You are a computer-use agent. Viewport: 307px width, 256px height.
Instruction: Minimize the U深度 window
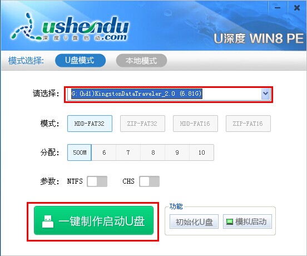(278, 8)
